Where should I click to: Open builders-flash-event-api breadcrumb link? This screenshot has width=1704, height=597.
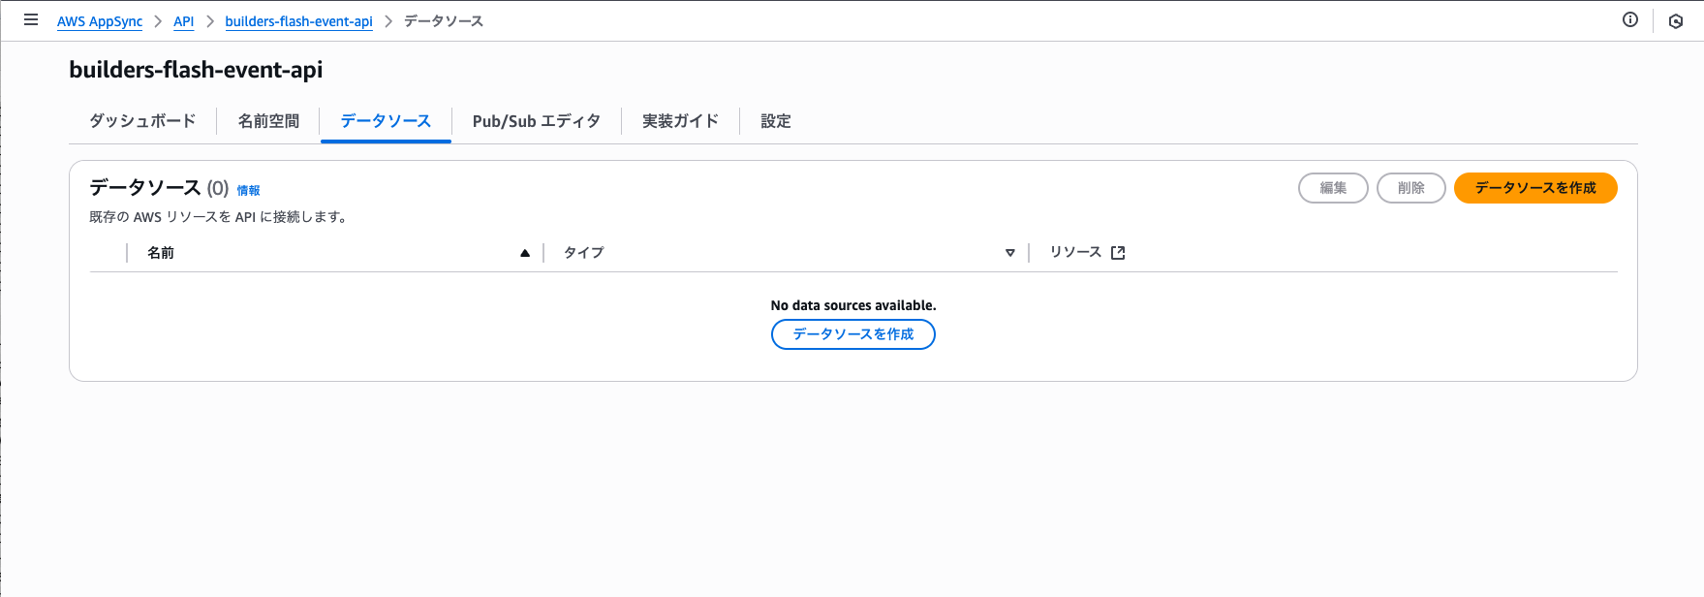[x=298, y=21]
